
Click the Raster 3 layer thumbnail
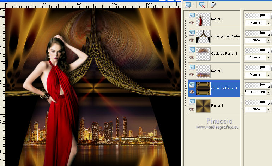coord(203,19)
